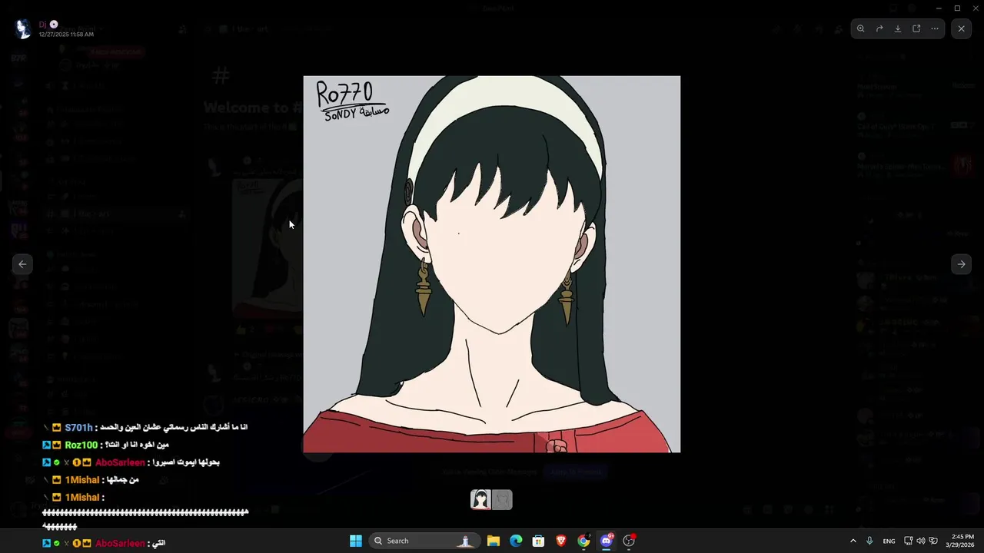
Task: Open the poster's avatar at top left
Action: [24, 29]
